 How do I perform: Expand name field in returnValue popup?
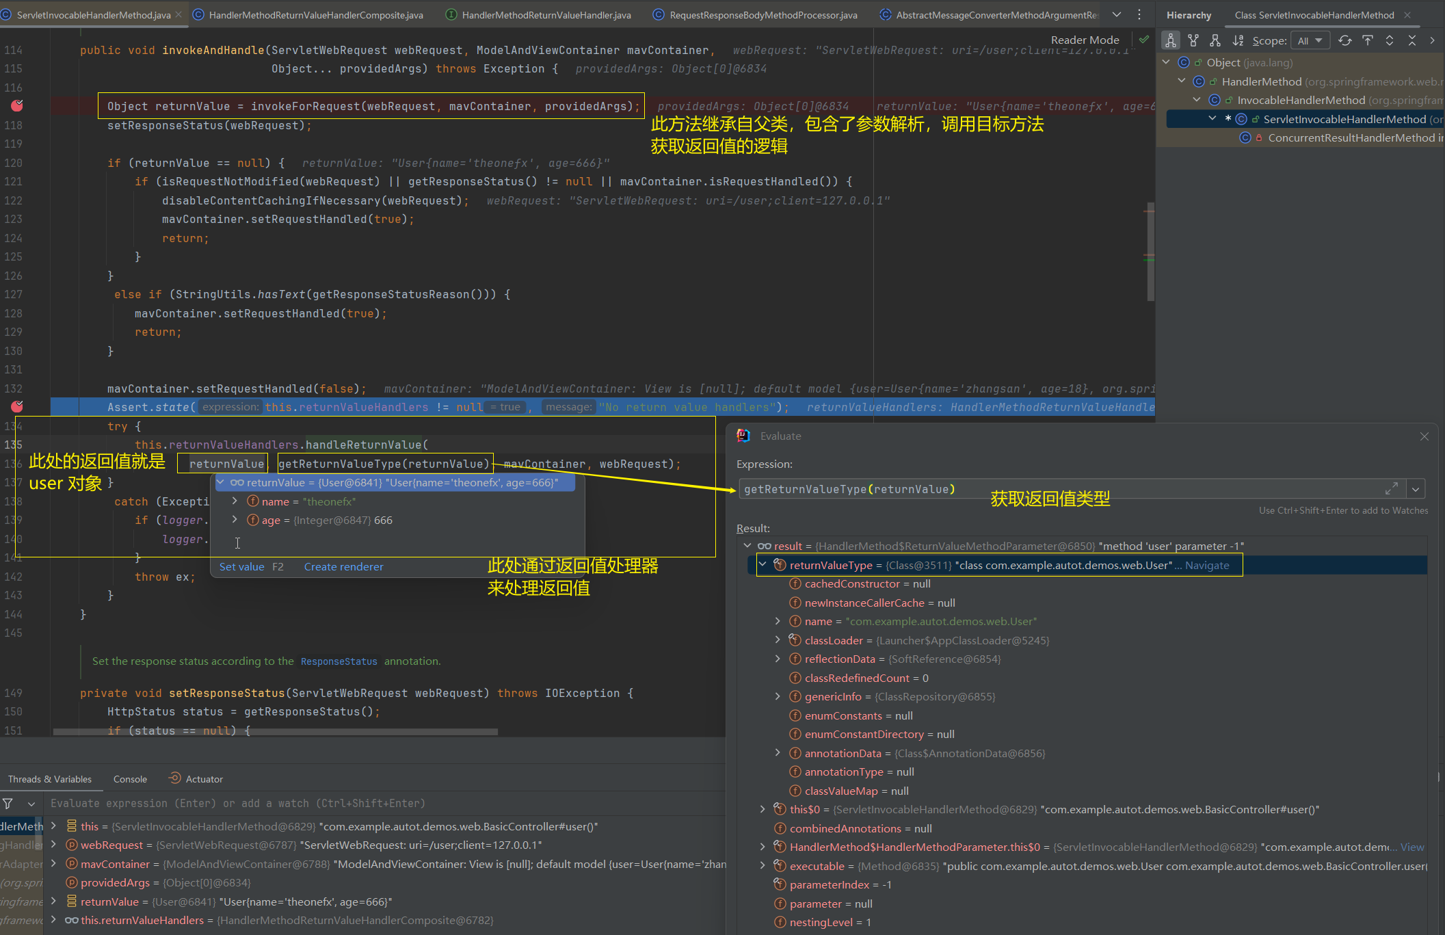tap(235, 501)
